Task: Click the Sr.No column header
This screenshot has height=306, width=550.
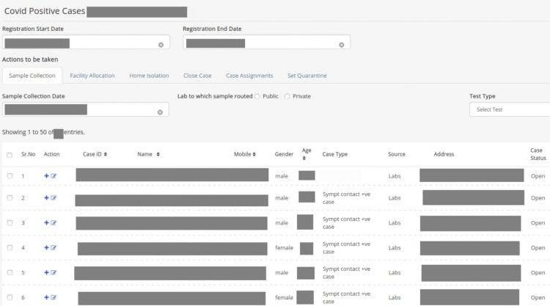Action: 28,154
